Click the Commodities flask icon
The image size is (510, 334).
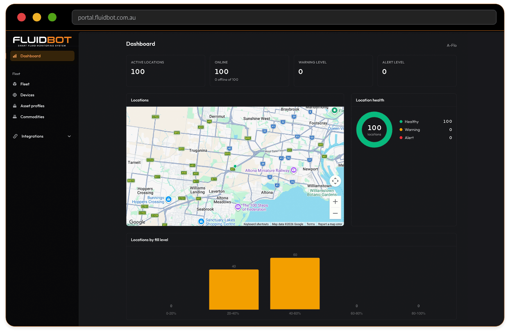(15, 117)
